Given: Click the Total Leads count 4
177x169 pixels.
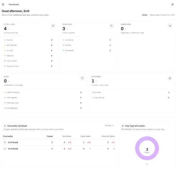Looking at the screenshot, I should [5, 28].
